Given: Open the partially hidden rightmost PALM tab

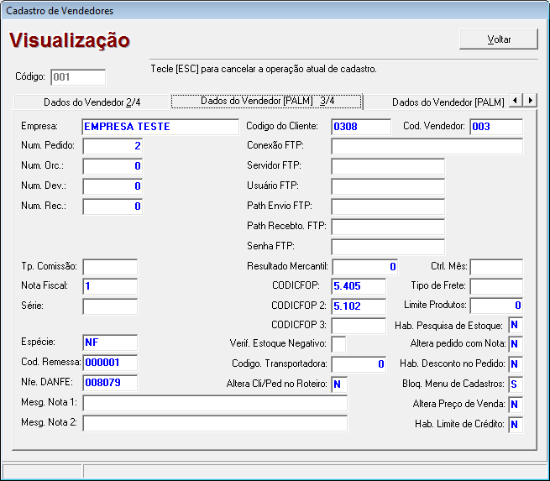Looking at the screenshot, I should [448, 102].
